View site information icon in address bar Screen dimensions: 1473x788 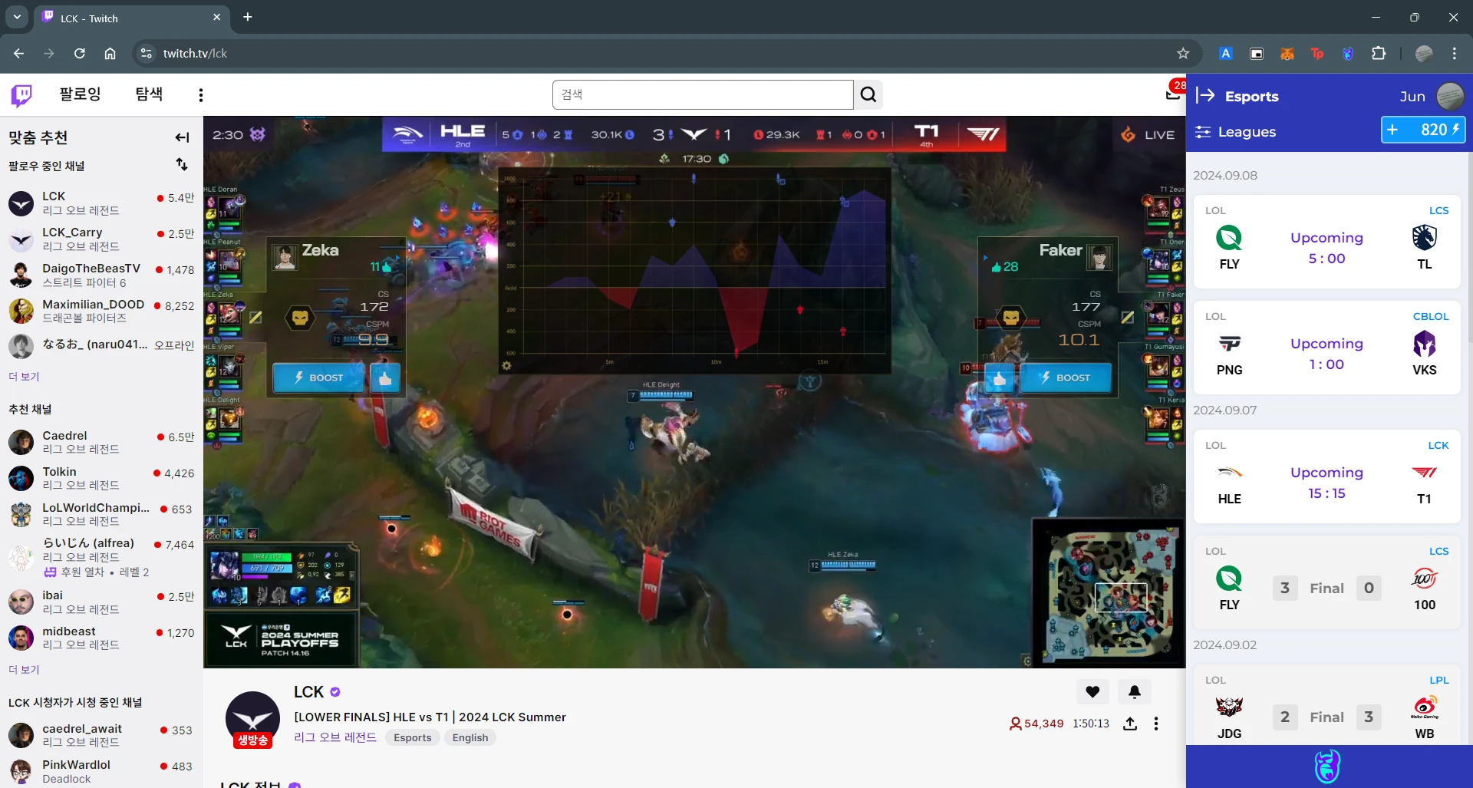click(x=146, y=54)
